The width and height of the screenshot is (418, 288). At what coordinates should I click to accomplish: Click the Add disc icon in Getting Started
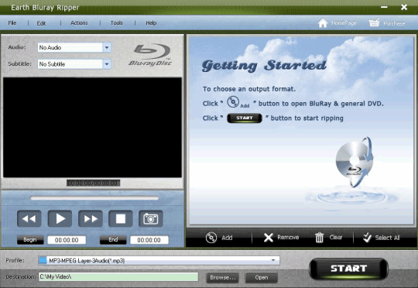click(233, 102)
